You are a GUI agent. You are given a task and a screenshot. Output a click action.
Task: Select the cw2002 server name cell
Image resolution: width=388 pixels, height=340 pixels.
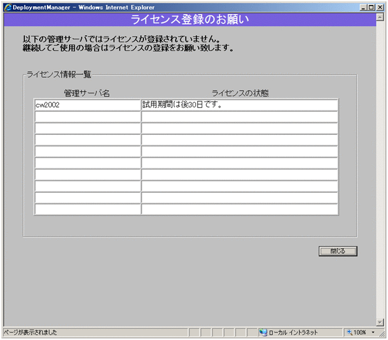(88, 105)
